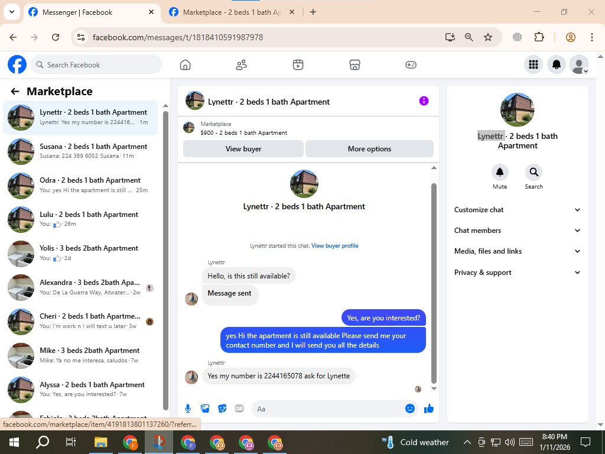Open browser extensions puzzle icon

[539, 37]
